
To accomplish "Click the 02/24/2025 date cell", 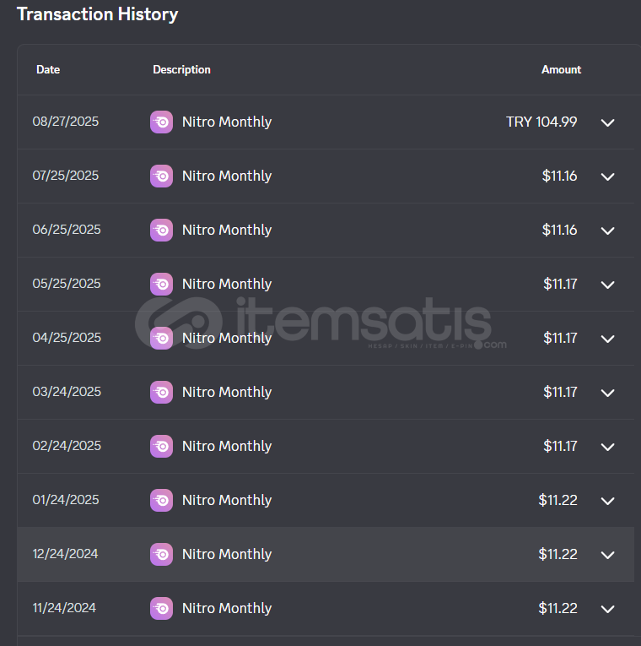I will [x=67, y=446].
